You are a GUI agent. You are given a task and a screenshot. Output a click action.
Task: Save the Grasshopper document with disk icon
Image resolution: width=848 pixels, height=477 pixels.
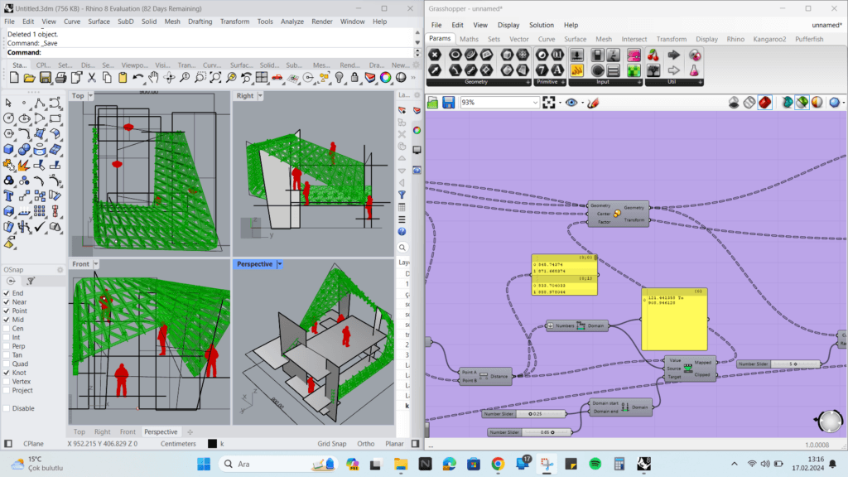click(448, 102)
